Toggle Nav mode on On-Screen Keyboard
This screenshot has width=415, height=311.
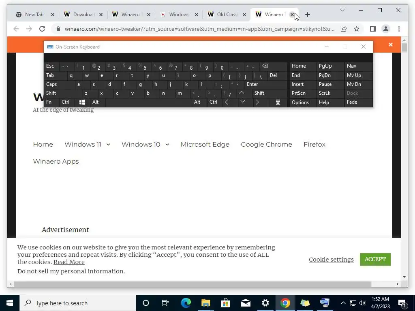[x=358, y=66]
